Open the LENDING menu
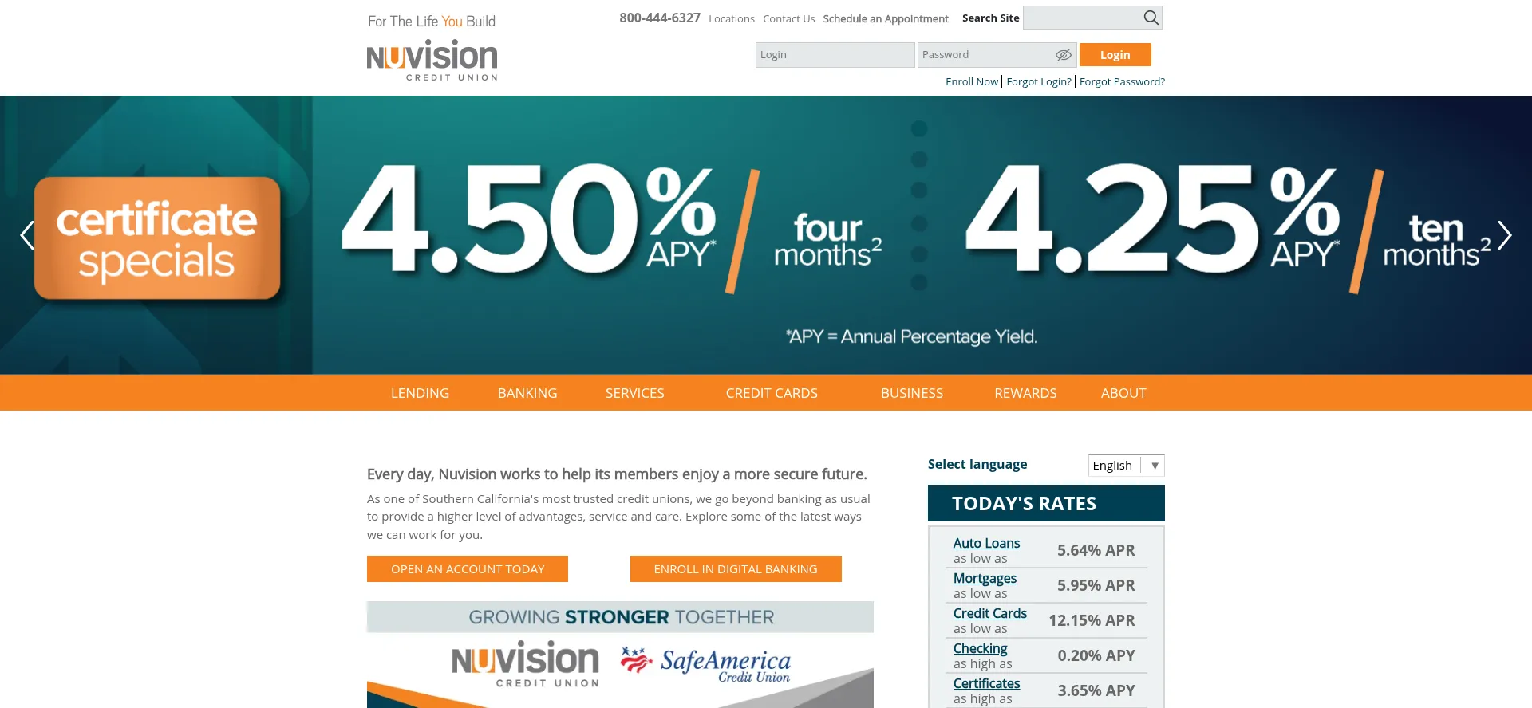 coord(420,393)
